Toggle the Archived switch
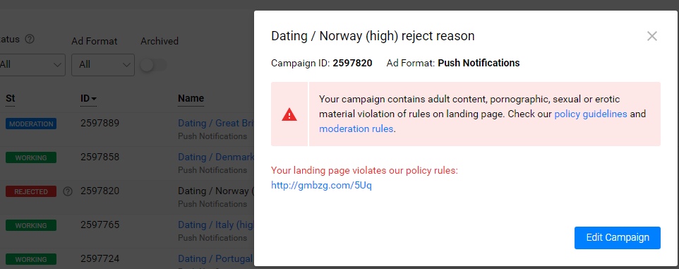 (x=154, y=65)
